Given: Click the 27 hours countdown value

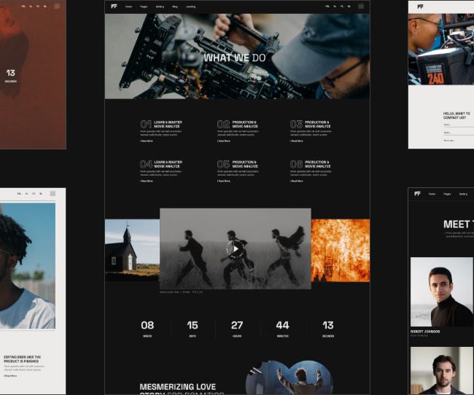Looking at the screenshot, I should tap(237, 325).
